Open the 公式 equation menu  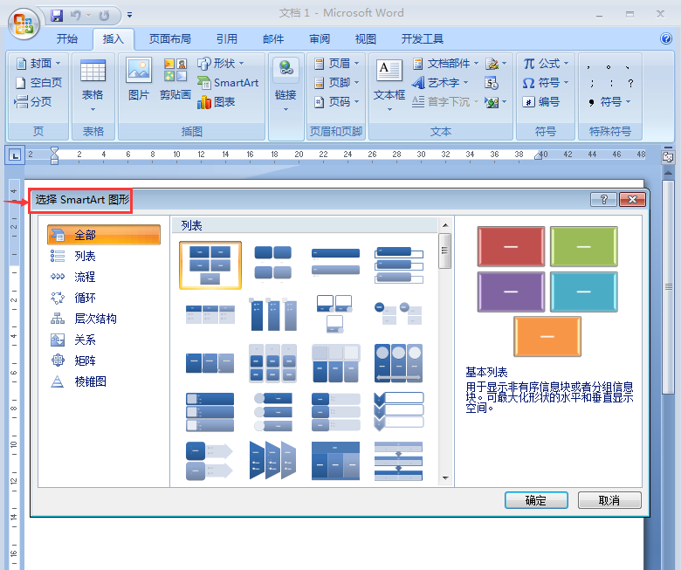tap(546, 64)
